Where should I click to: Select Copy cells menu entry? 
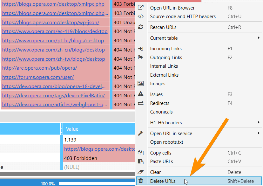click(199, 153)
